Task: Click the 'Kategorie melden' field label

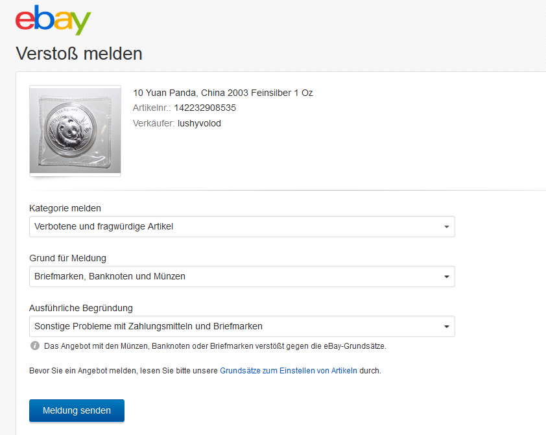Action: 65,208
